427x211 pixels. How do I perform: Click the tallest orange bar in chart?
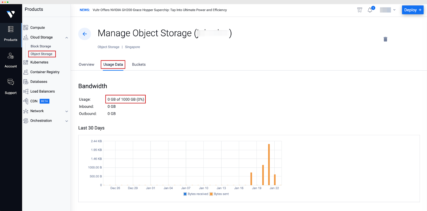tap(269, 165)
